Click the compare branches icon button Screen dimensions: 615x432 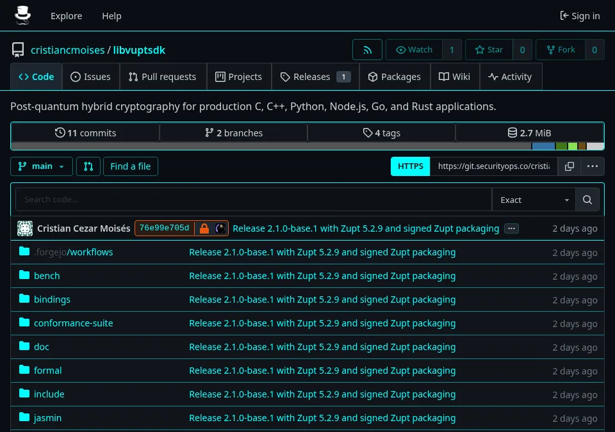[x=88, y=166]
